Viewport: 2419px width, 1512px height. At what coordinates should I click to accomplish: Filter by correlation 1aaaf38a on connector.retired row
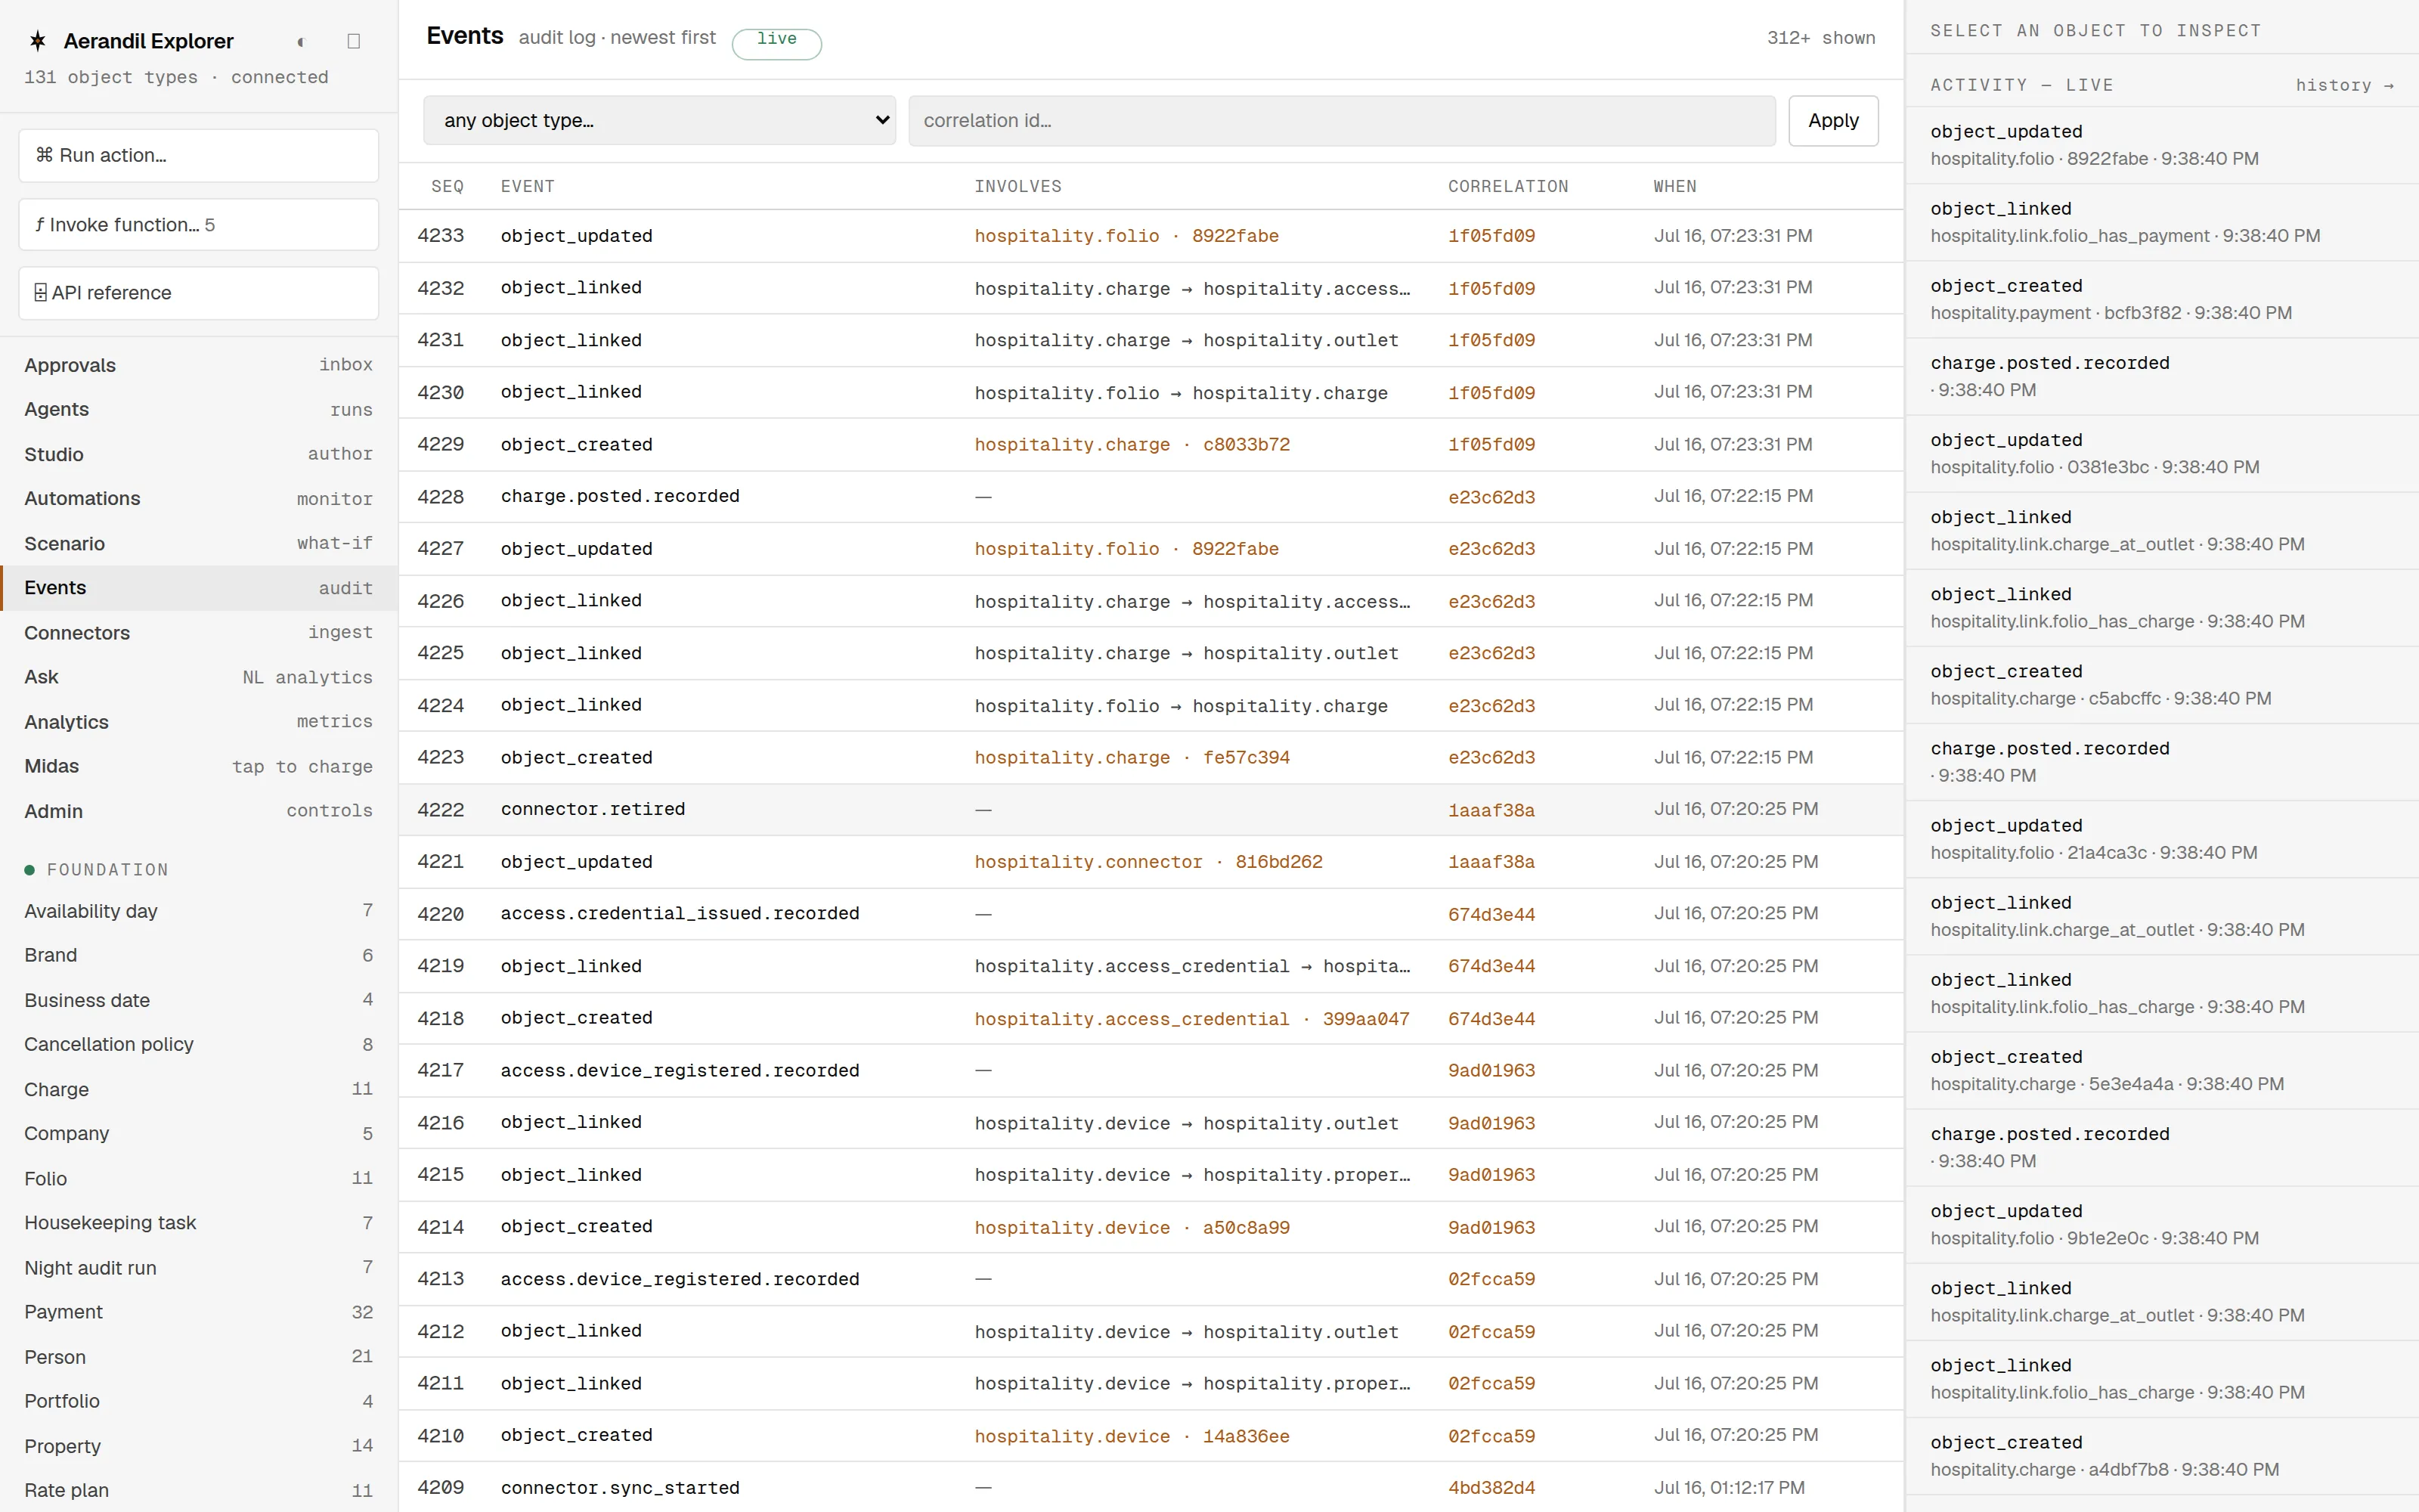click(1491, 810)
